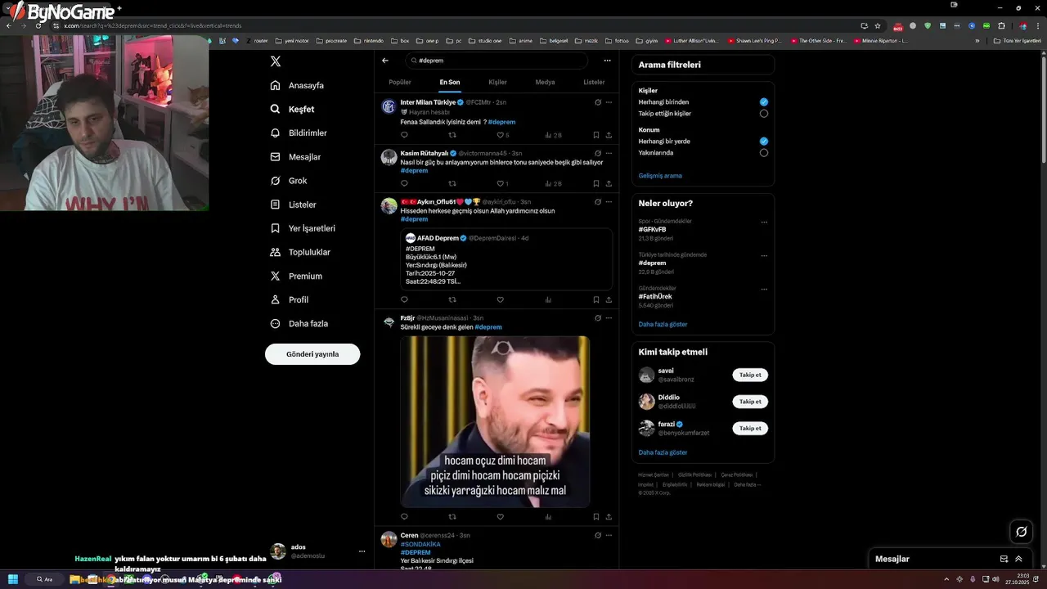
Task: Open the video in F2Bjr's post
Action: [495, 421]
